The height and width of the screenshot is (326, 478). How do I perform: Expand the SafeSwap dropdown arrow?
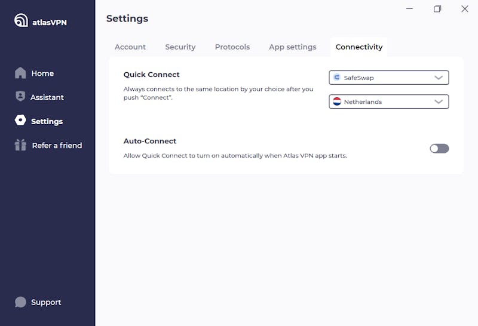(439, 78)
